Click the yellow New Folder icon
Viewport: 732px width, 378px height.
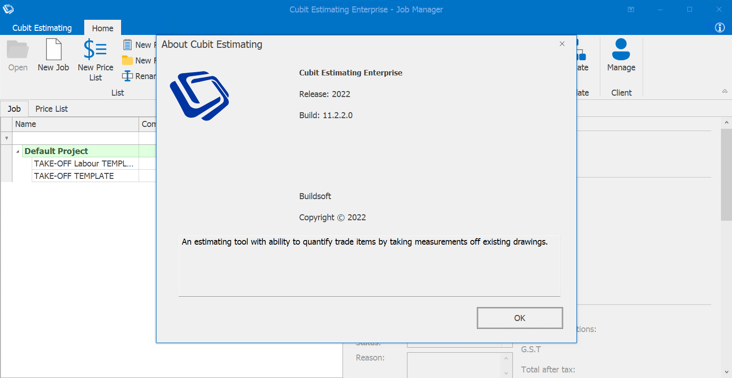point(128,60)
